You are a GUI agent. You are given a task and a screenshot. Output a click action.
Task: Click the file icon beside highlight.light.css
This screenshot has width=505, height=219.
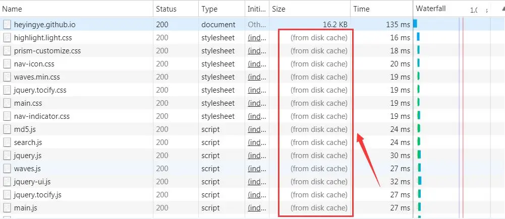7,38
